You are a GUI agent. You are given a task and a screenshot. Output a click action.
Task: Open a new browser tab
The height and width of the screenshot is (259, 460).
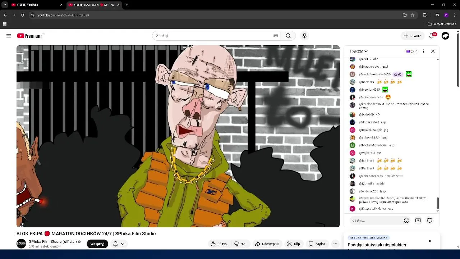tap(127, 5)
